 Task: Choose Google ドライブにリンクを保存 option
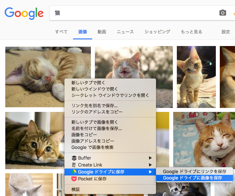tap(194, 171)
